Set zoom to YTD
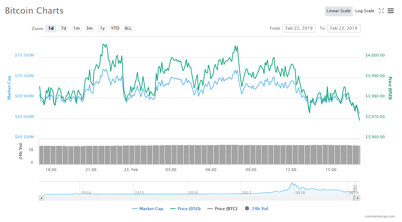Viewport: 402px width, 222px height. pyautogui.click(x=115, y=28)
